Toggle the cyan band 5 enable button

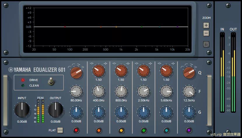pyautogui.click(x=166, y=130)
